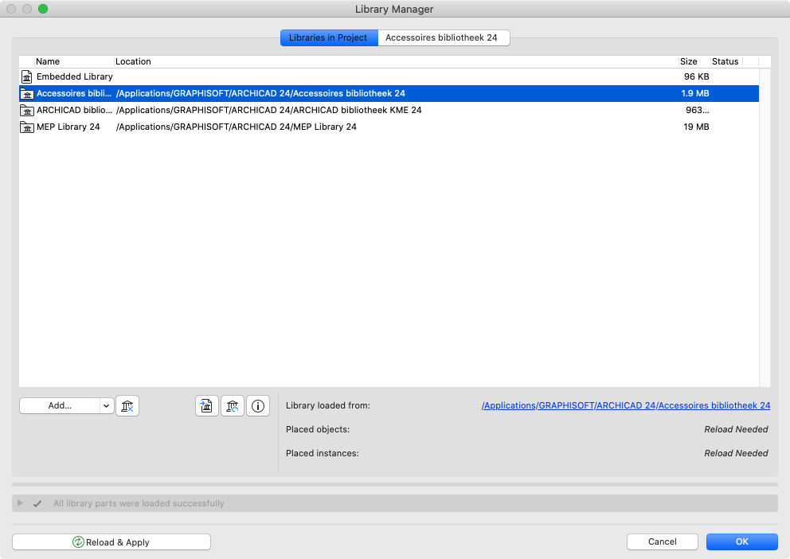This screenshot has height=559, width=790.
Task: Select the Embedded Library row name
Action: pyautogui.click(x=75, y=76)
